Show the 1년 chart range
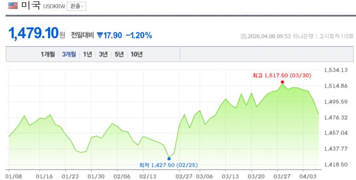The width and height of the screenshot is (356, 180). pos(88,54)
